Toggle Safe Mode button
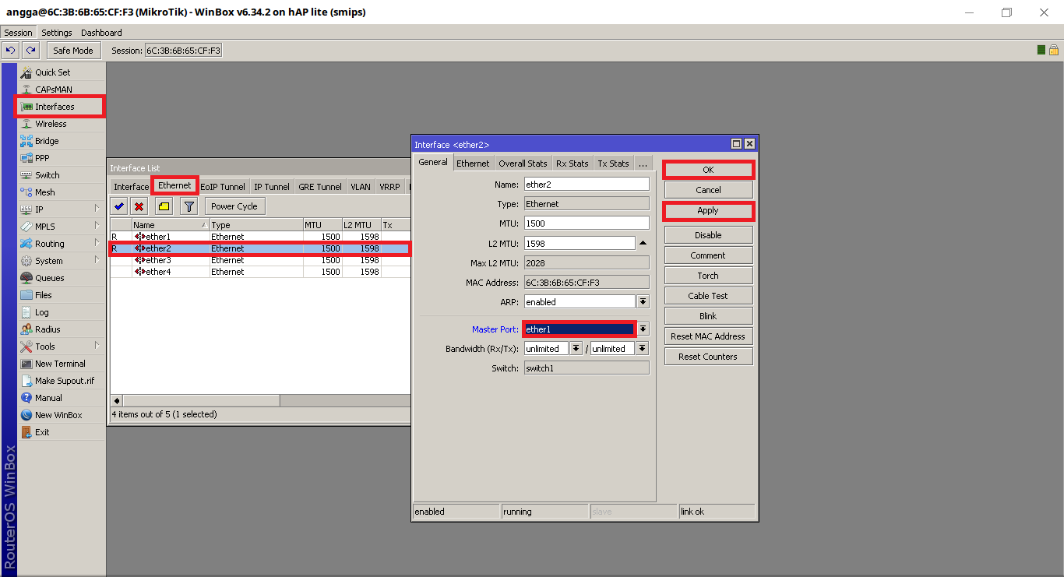1064x577 pixels. [72, 51]
